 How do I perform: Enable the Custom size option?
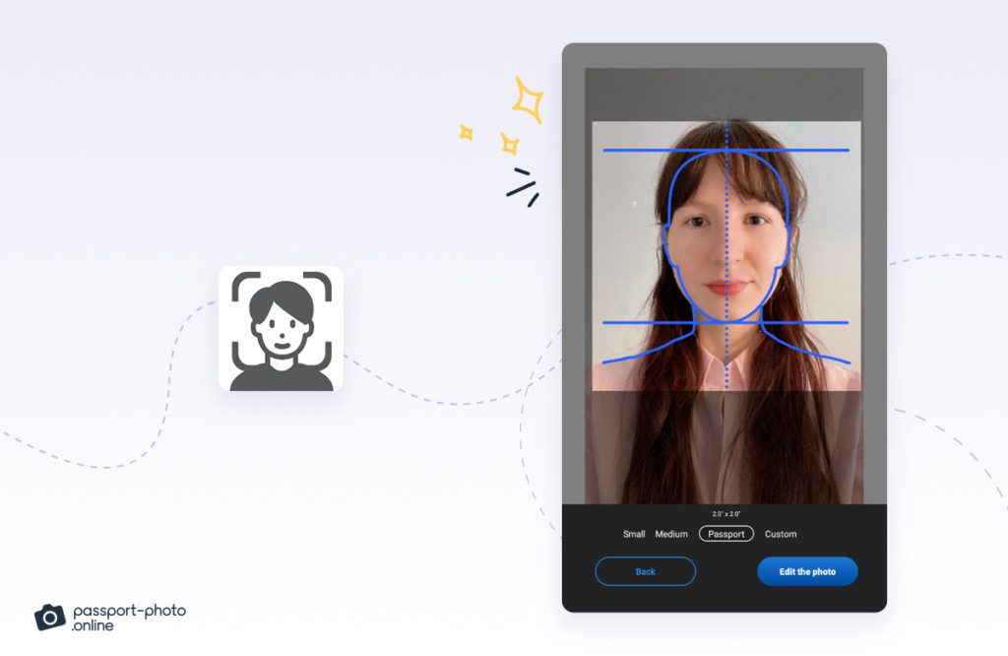[781, 534]
